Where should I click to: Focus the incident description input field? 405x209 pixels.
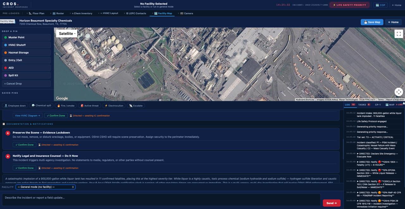(161, 200)
